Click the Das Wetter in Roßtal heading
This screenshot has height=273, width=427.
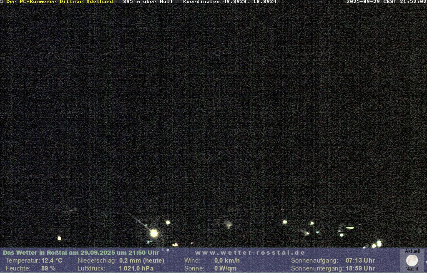[x=81, y=253]
